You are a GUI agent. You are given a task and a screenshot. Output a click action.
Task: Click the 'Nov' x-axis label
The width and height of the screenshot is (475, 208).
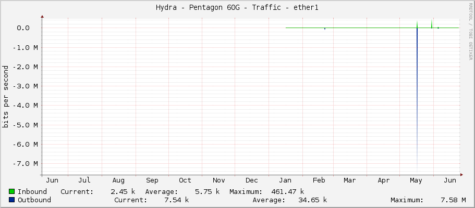coord(218,180)
